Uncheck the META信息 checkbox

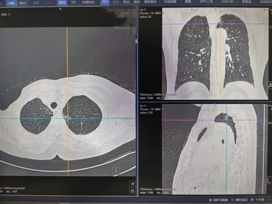210,200
